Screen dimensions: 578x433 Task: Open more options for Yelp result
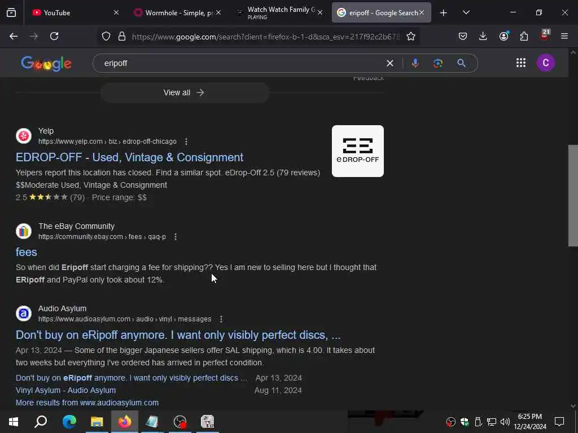pyautogui.click(x=186, y=142)
